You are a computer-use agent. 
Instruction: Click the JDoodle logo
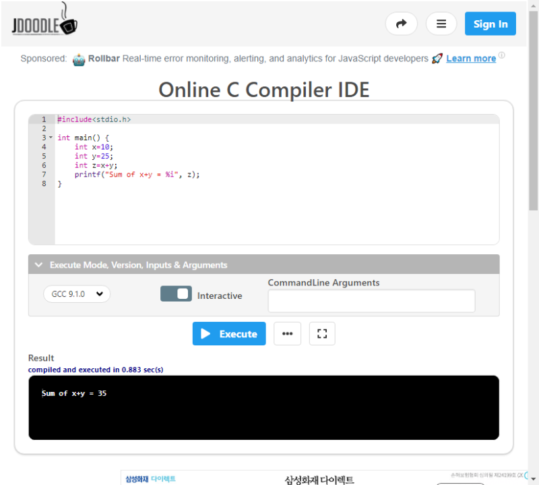pos(44,24)
